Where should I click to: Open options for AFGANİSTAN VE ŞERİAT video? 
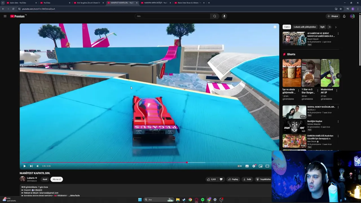tap(338, 34)
